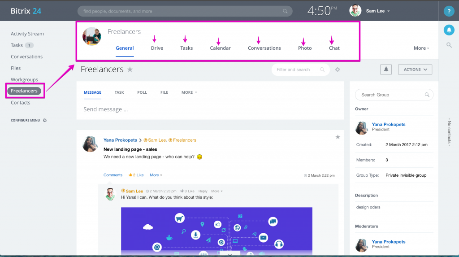Screen dimensions: 459x257
Task: Click CONFIGURE MENU link
Action: coord(25,120)
